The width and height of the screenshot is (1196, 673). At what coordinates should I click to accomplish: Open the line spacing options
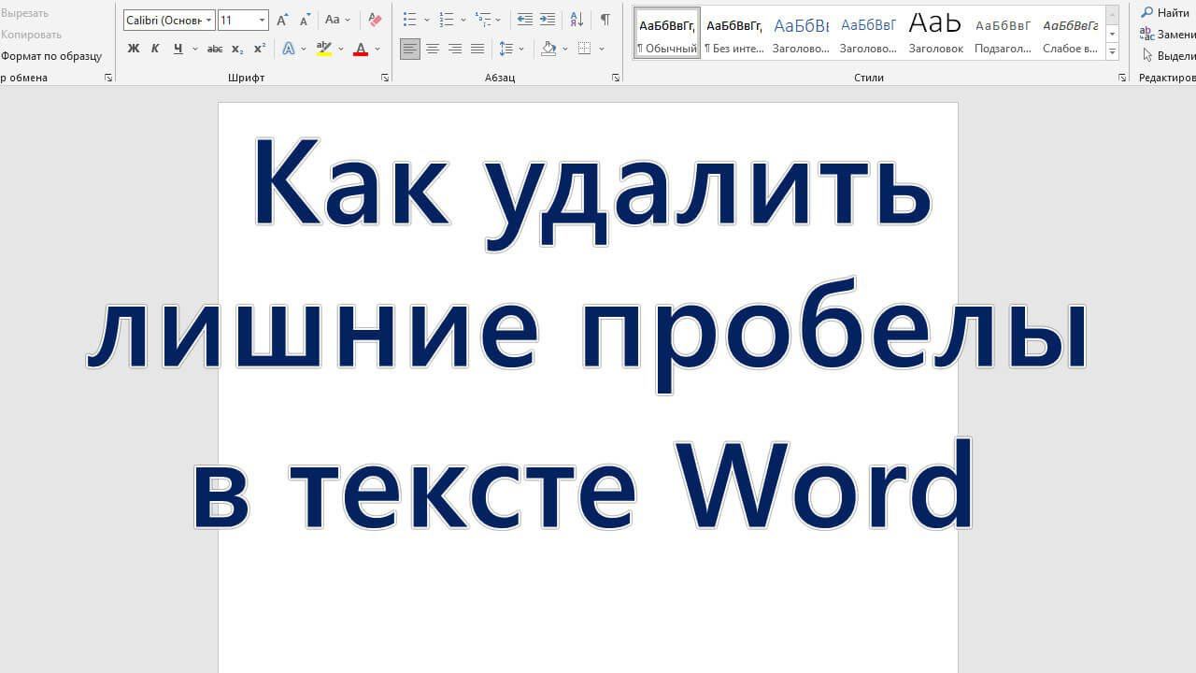506,49
